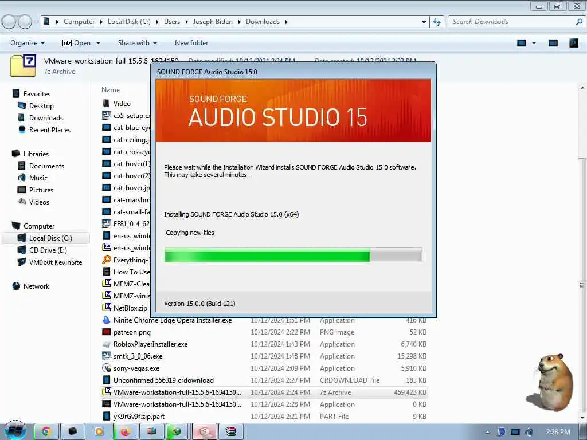Select the VMware workstation 7z Archive row
The height and width of the screenshot is (440, 587).
(264, 392)
